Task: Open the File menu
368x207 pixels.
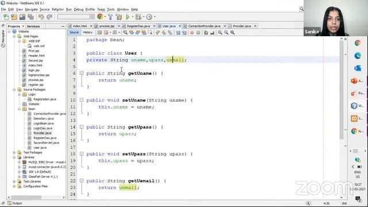Action: [3, 9]
